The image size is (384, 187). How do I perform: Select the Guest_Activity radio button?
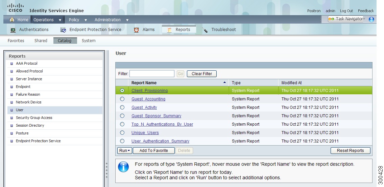pos(122,107)
